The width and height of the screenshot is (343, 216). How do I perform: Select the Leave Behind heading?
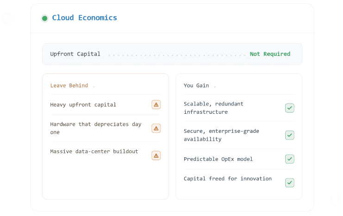tap(69, 86)
